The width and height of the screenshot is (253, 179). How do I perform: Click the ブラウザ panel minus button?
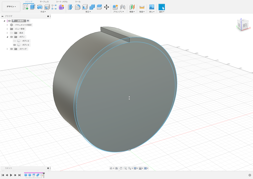48,16
